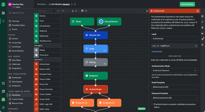Click the auto-layout icon in toolbar

(86, 11)
